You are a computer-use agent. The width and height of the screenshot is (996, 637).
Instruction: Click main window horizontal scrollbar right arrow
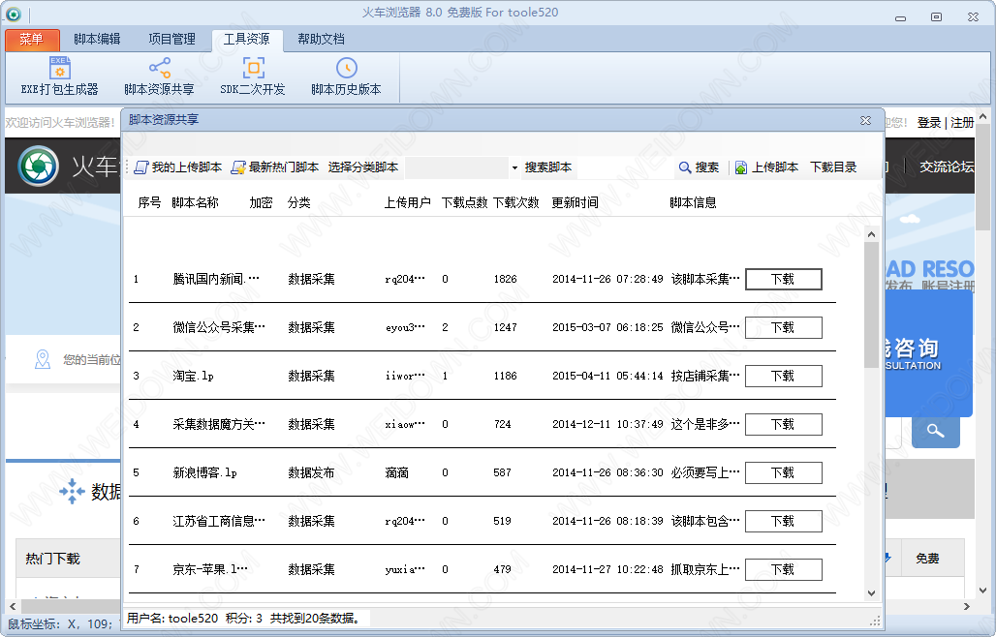tap(966, 607)
